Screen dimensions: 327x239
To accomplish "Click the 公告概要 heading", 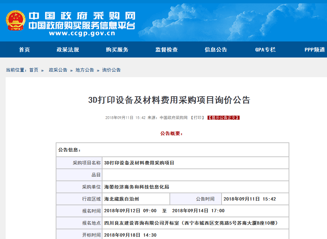I will [x=172, y=133].
